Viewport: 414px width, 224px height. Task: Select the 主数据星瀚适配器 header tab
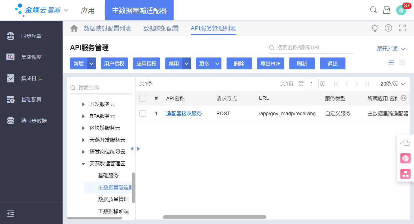pos(139,10)
